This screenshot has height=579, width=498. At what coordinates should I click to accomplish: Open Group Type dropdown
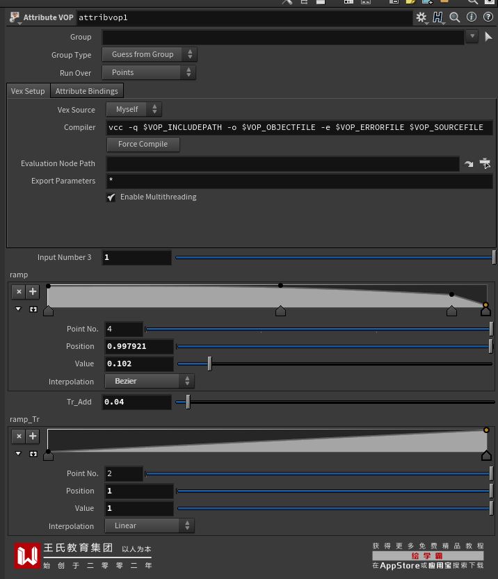[x=150, y=54]
